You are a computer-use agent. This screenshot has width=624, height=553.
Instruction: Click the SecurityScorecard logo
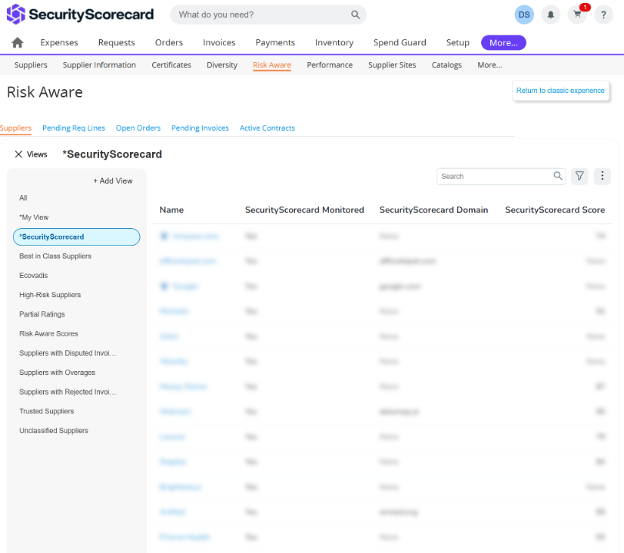[x=80, y=15]
